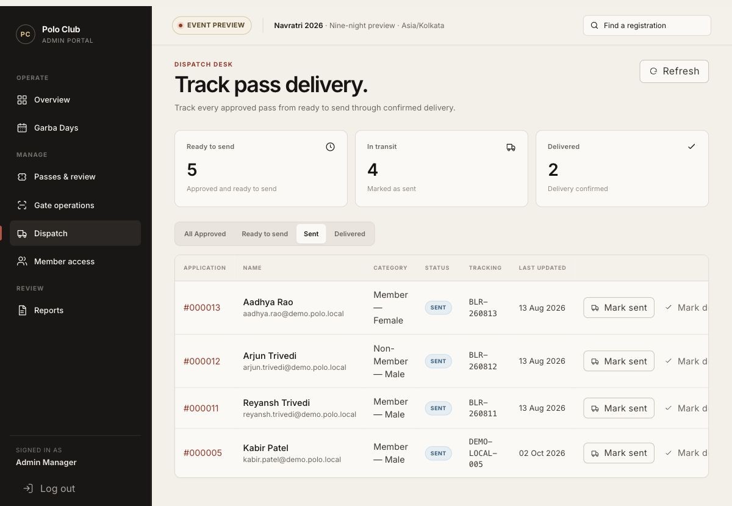
Task: Click the clock icon on the Ready to send card
Action: point(330,146)
